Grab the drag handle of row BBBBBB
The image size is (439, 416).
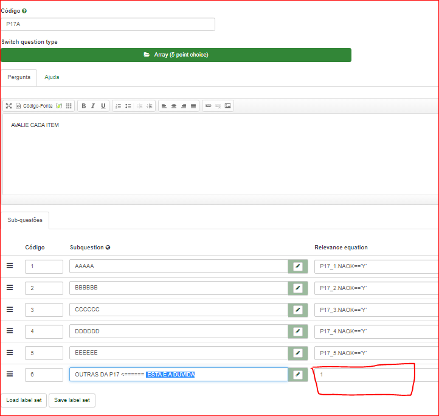point(10,288)
